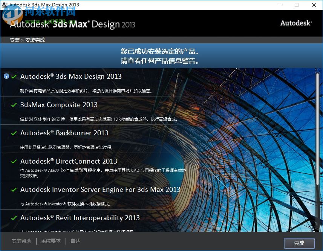Click the installer window title bar text
The image size is (323, 251).
43,5
